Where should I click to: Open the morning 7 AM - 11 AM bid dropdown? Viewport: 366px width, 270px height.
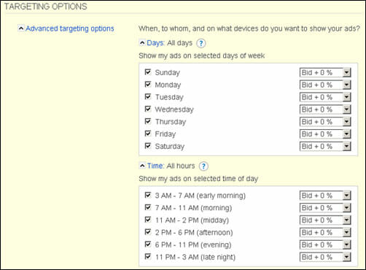tap(325, 208)
